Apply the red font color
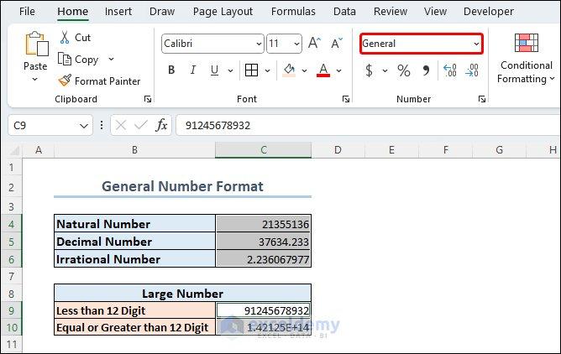This screenshot has width=561, height=354. tap(323, 70)
